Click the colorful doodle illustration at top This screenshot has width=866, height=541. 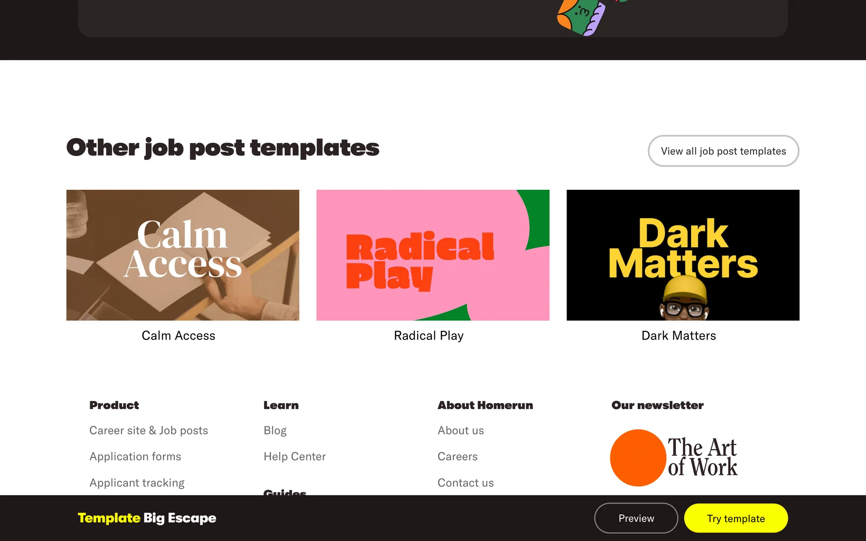pyautogui.click(x=582, y=18)
